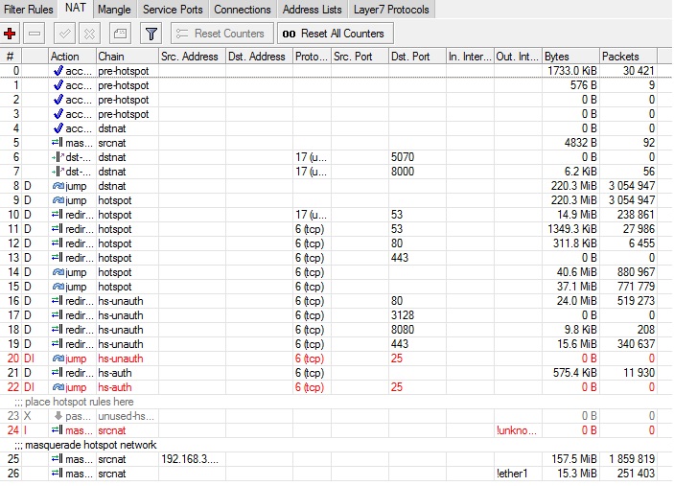This screenshot has height=486, width=674.
Task: Sort by In. Interface column header
Action: 470,57
